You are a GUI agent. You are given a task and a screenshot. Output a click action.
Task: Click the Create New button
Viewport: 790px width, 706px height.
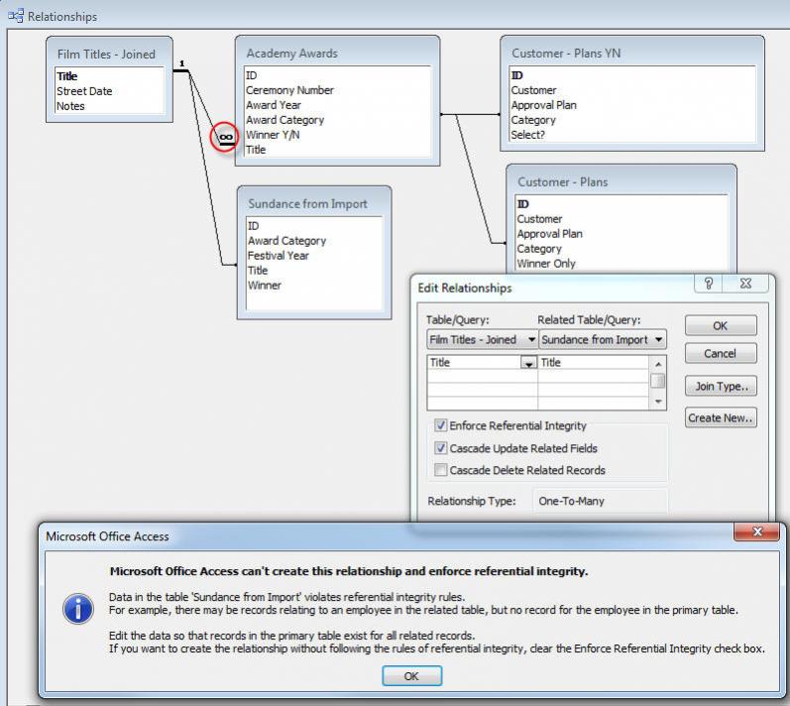(721, 417)
